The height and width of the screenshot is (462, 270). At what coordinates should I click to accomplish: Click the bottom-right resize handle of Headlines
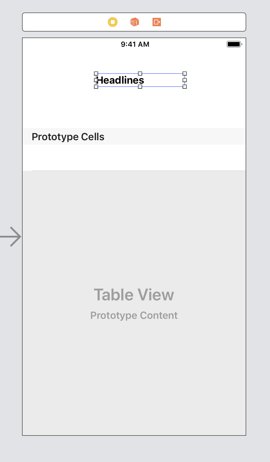185,87
